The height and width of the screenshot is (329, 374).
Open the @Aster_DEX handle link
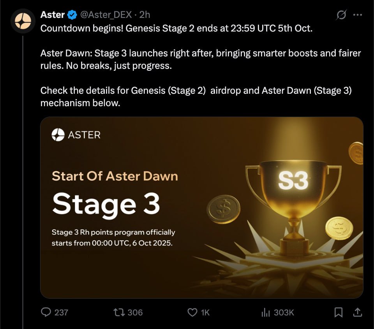pyautogui.click(x=106, y=15)
